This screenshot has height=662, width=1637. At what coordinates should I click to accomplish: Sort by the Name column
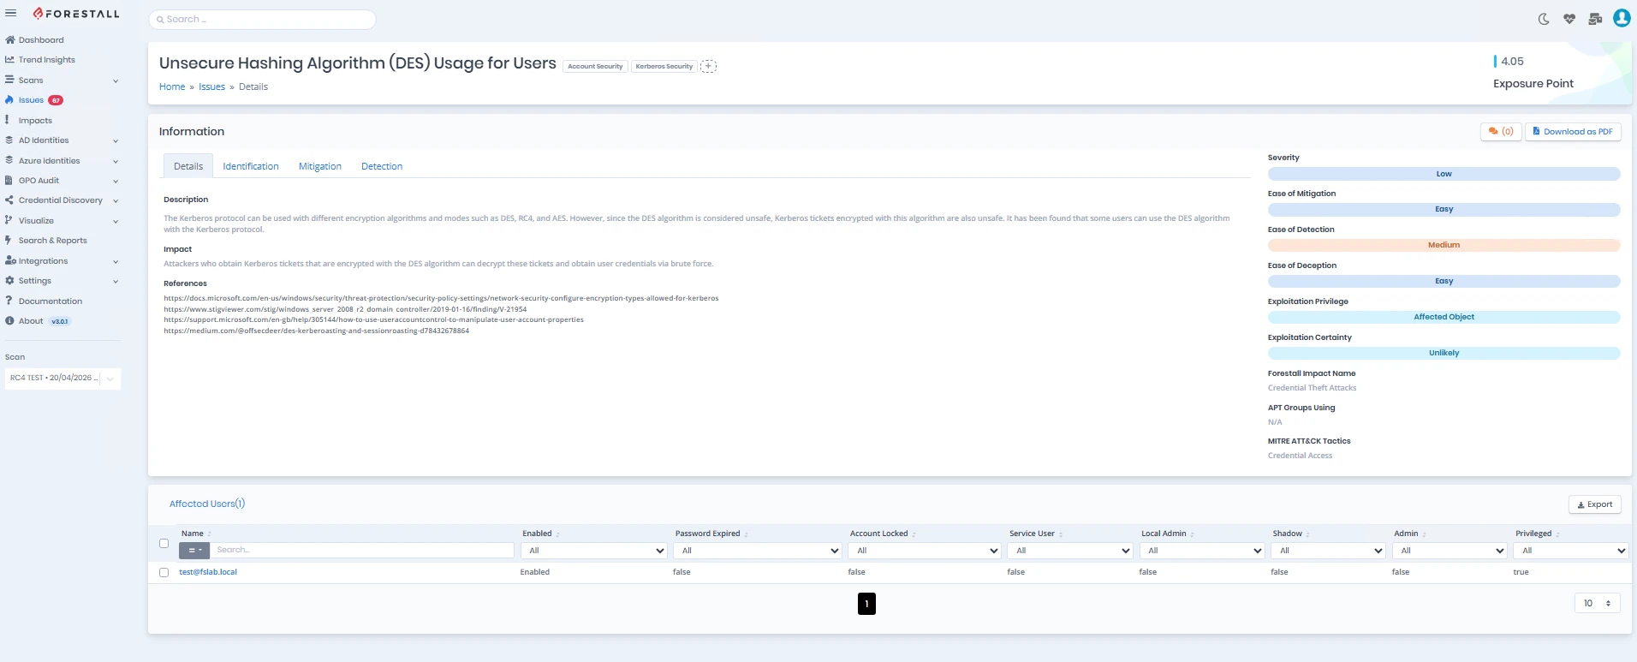pyautogui.click(x=196, y=534)
